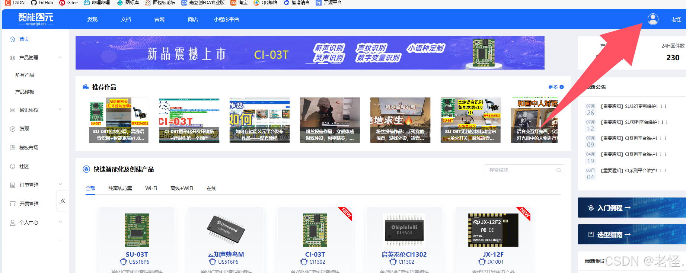Open the SU系列平台维护 notice
Screen dimensions: 686x273
[x=634, y=122]
